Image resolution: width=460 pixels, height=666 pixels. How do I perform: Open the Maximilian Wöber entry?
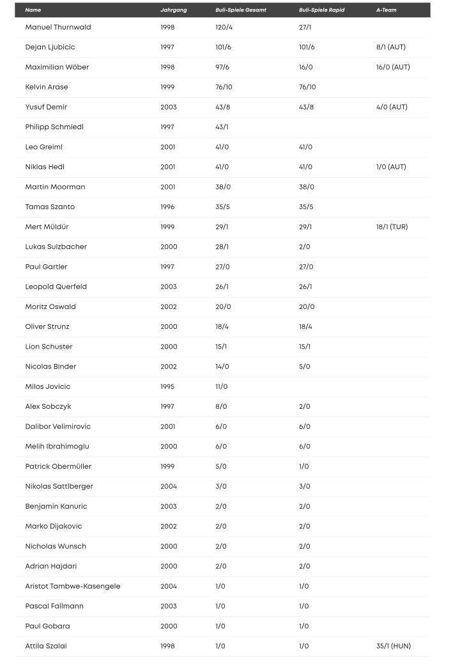57,67
